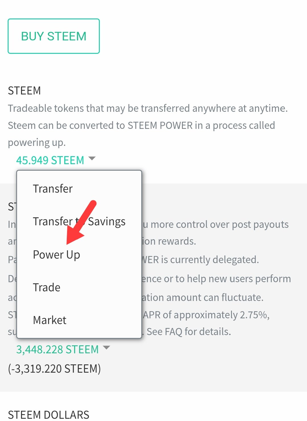This screenshot has height=421, width=307.
Task: Click the STEEM DOLLARS section heading
Action: [x=49, y=415]
